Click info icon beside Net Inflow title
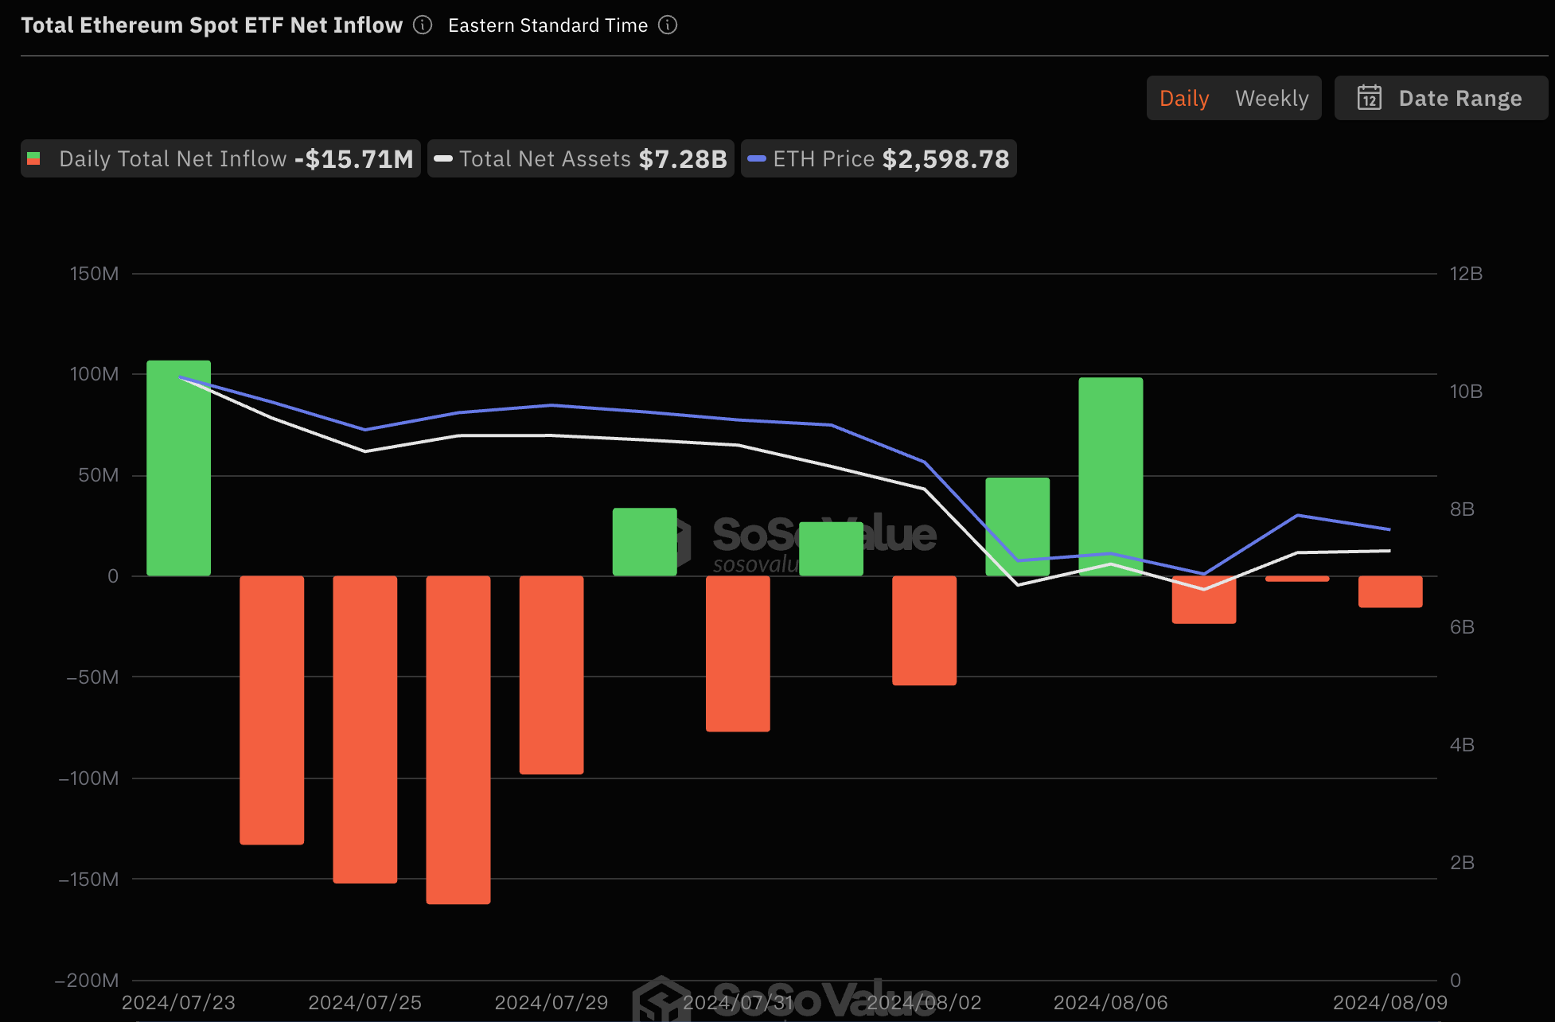 click(x=423, y=25)
